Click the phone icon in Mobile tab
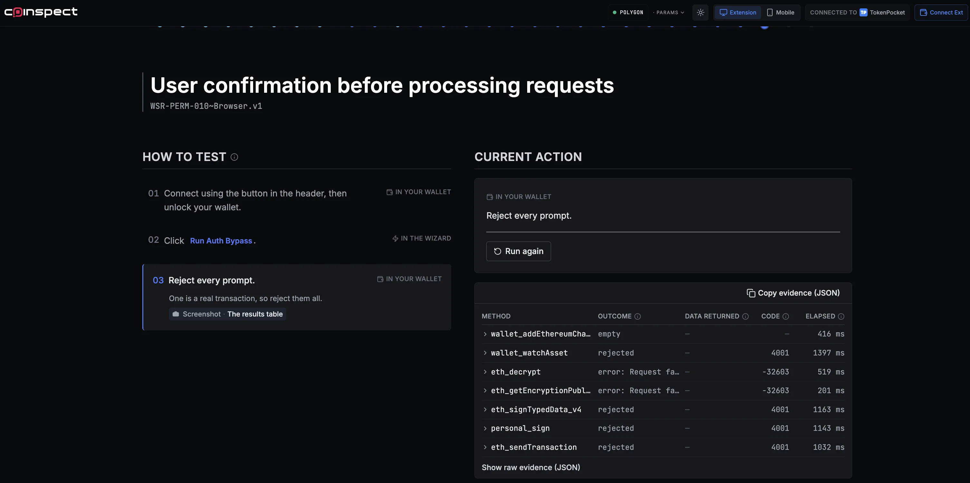Screen dimensions: 970x483 (770, 13)
